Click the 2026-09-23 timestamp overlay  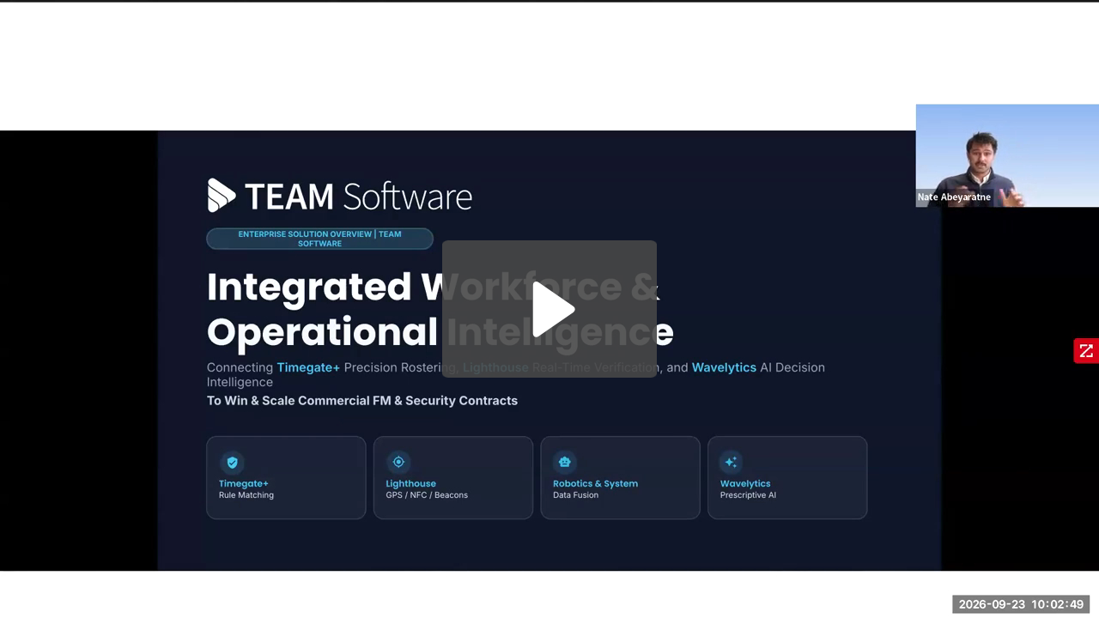[1021, 604]
